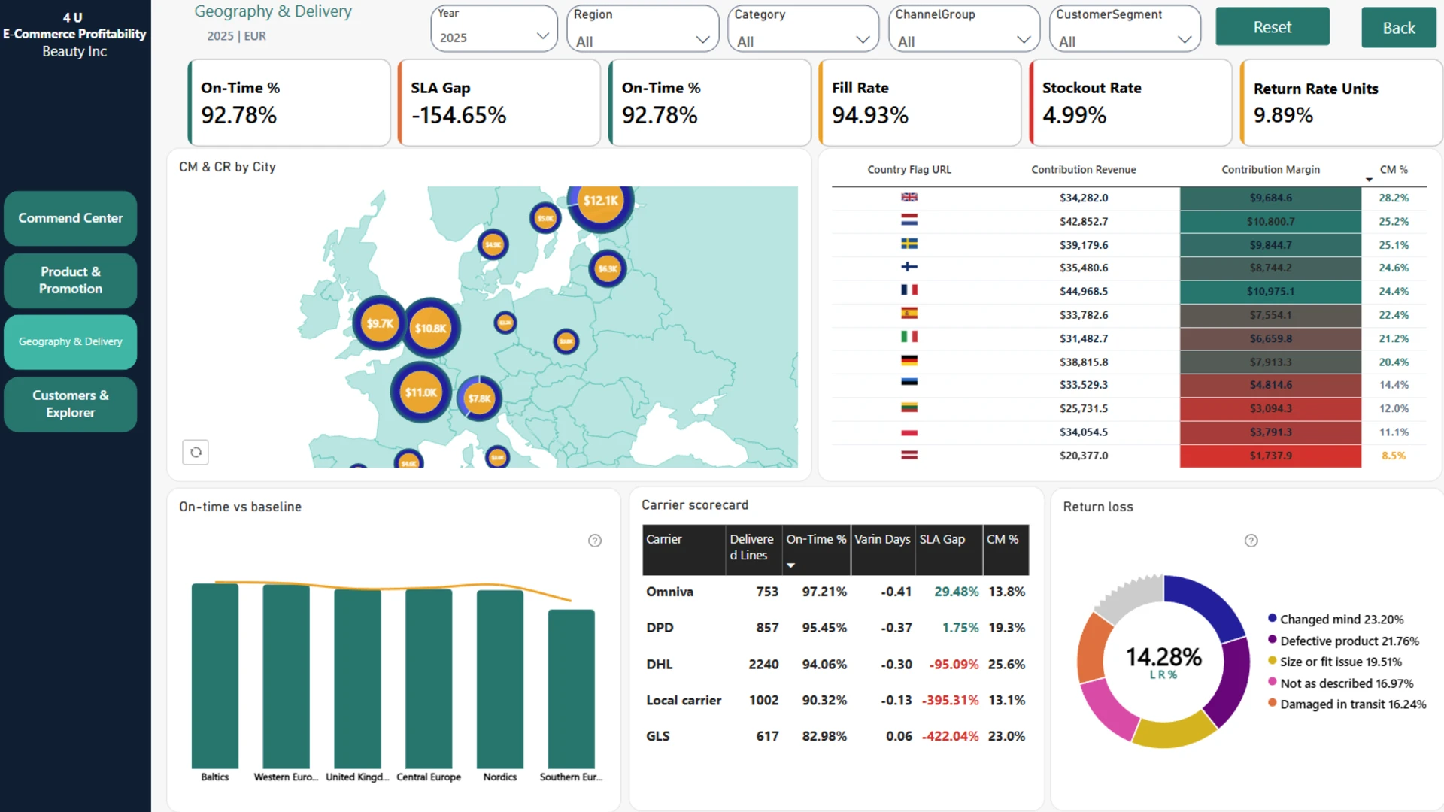Expand the Year dropdown
The width and height of the screenshot is (1444, 812).
494,29
